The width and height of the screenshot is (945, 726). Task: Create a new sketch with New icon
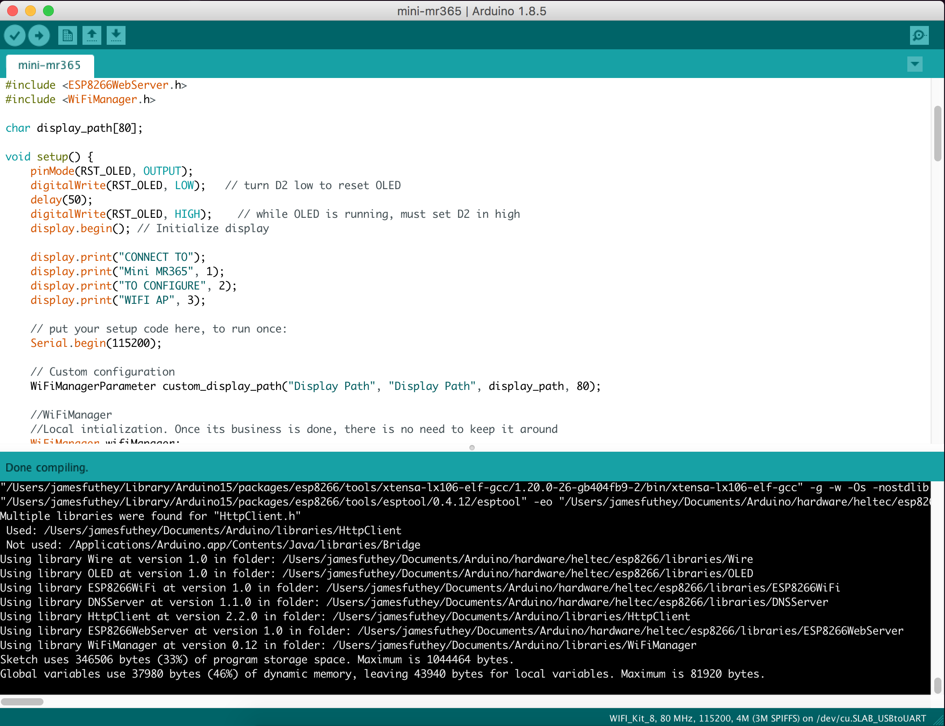(68, 35)
